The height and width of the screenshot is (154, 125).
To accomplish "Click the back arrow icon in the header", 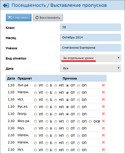I will point(6,5).
